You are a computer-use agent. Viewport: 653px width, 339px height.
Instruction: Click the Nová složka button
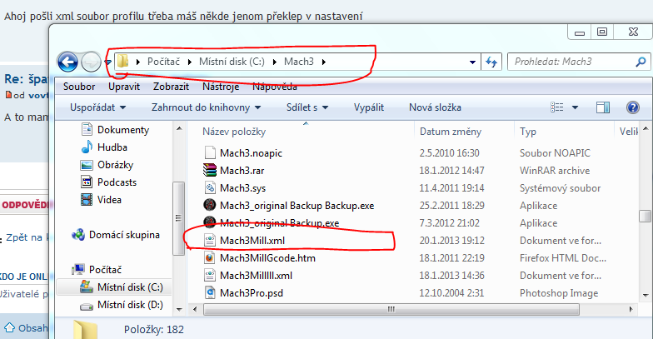(435, 107)
